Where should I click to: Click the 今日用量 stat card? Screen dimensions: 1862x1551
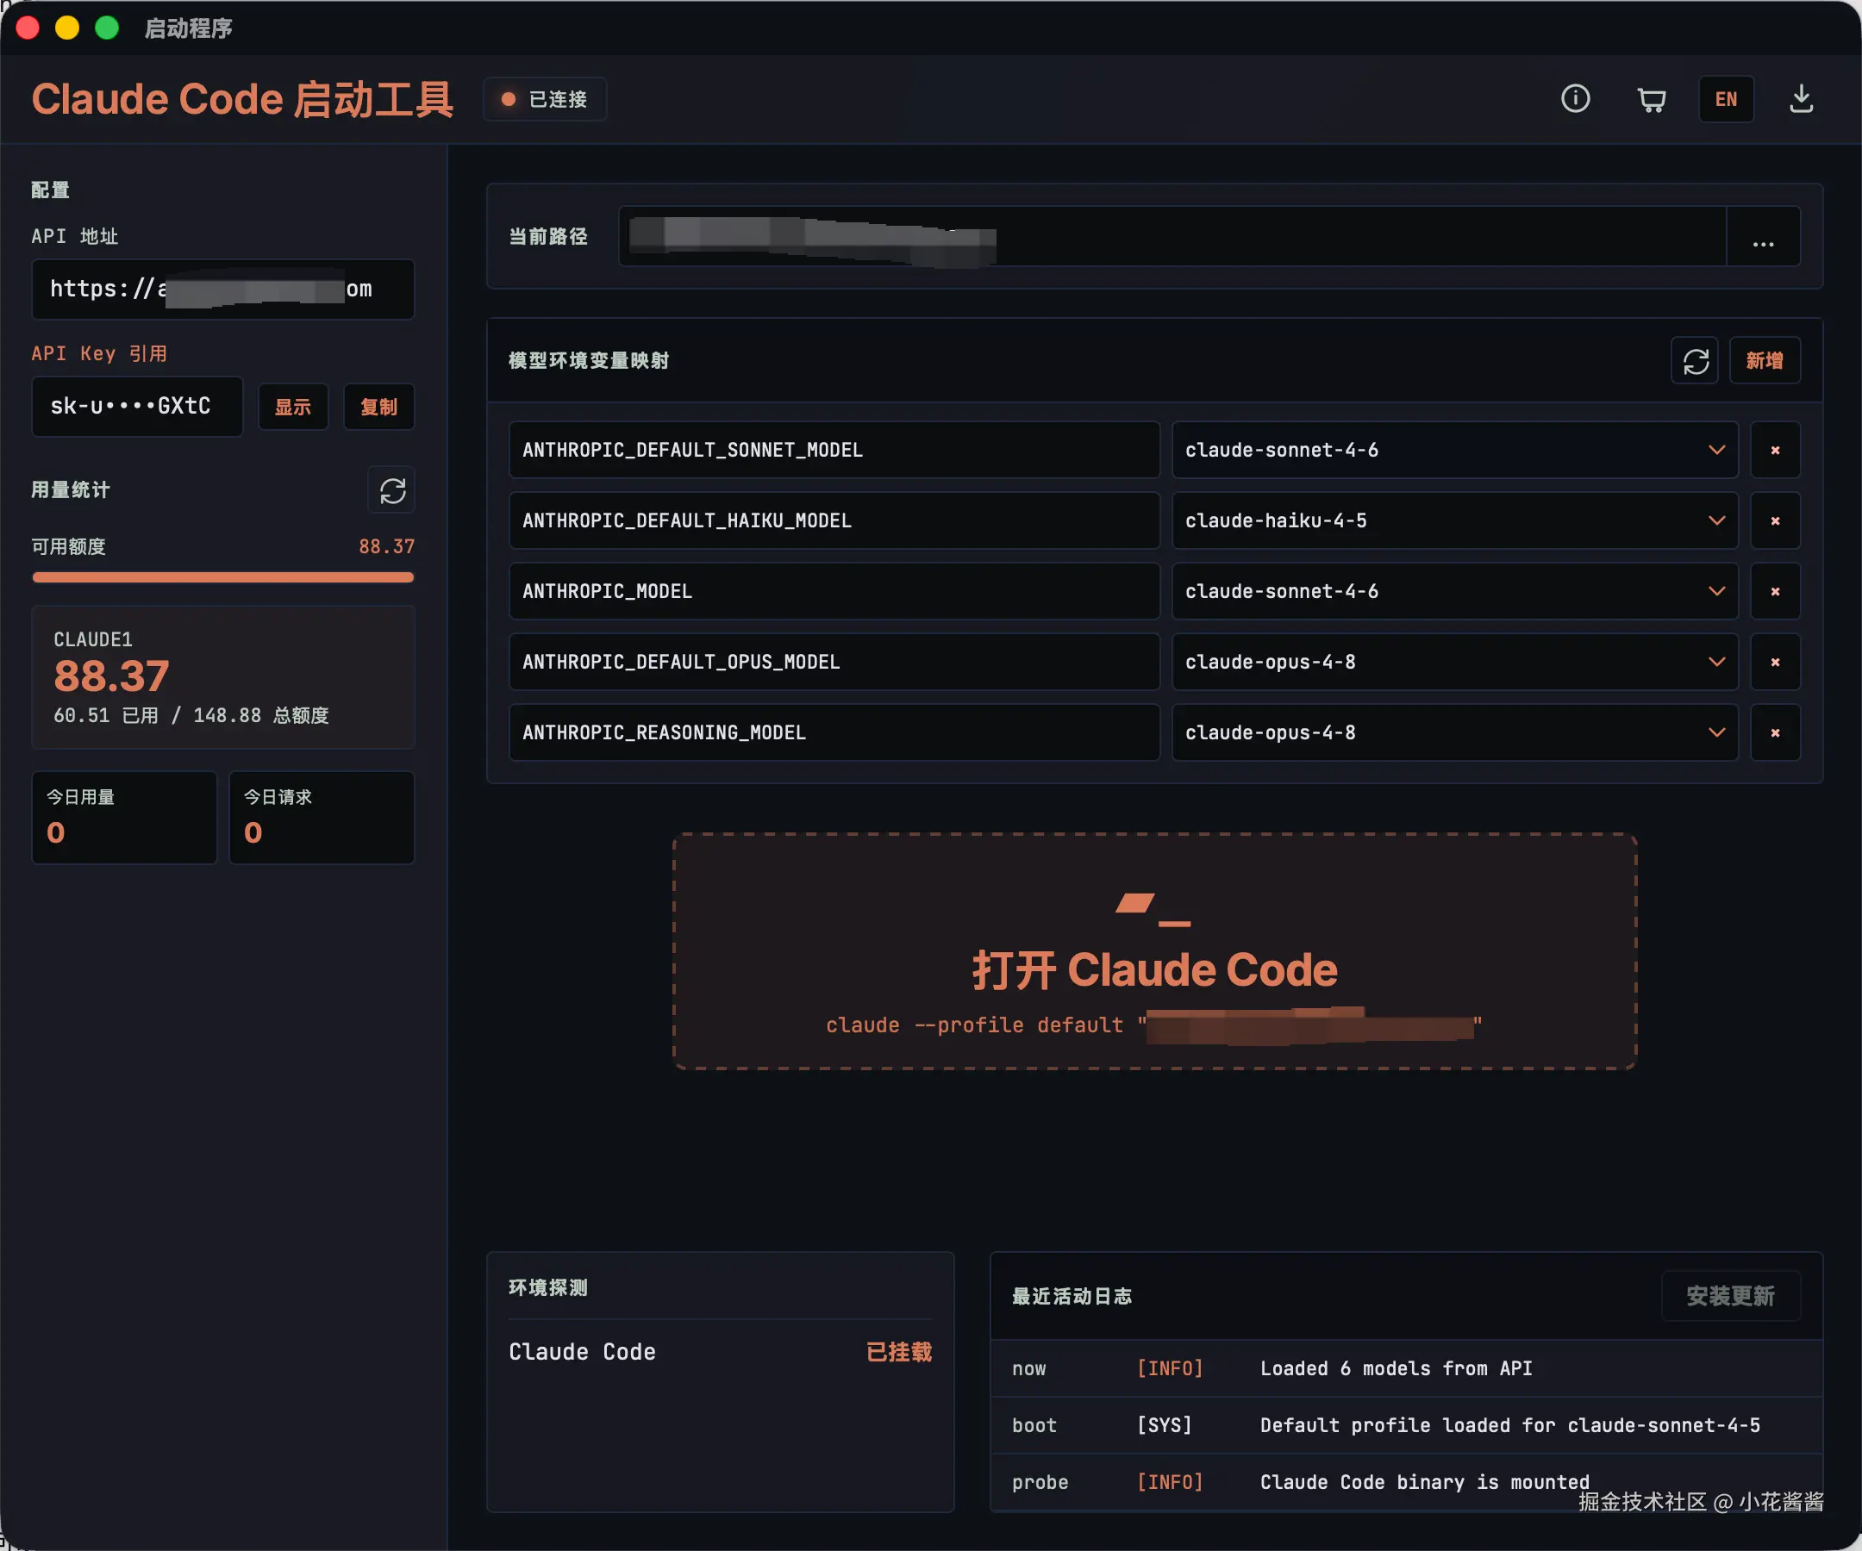click(124, 818)
